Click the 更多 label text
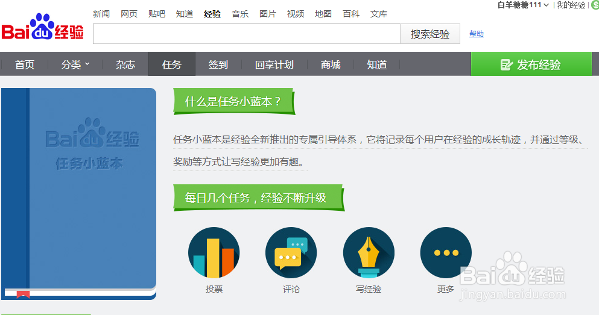Viewport: 599px width, 315px height. 446,289
